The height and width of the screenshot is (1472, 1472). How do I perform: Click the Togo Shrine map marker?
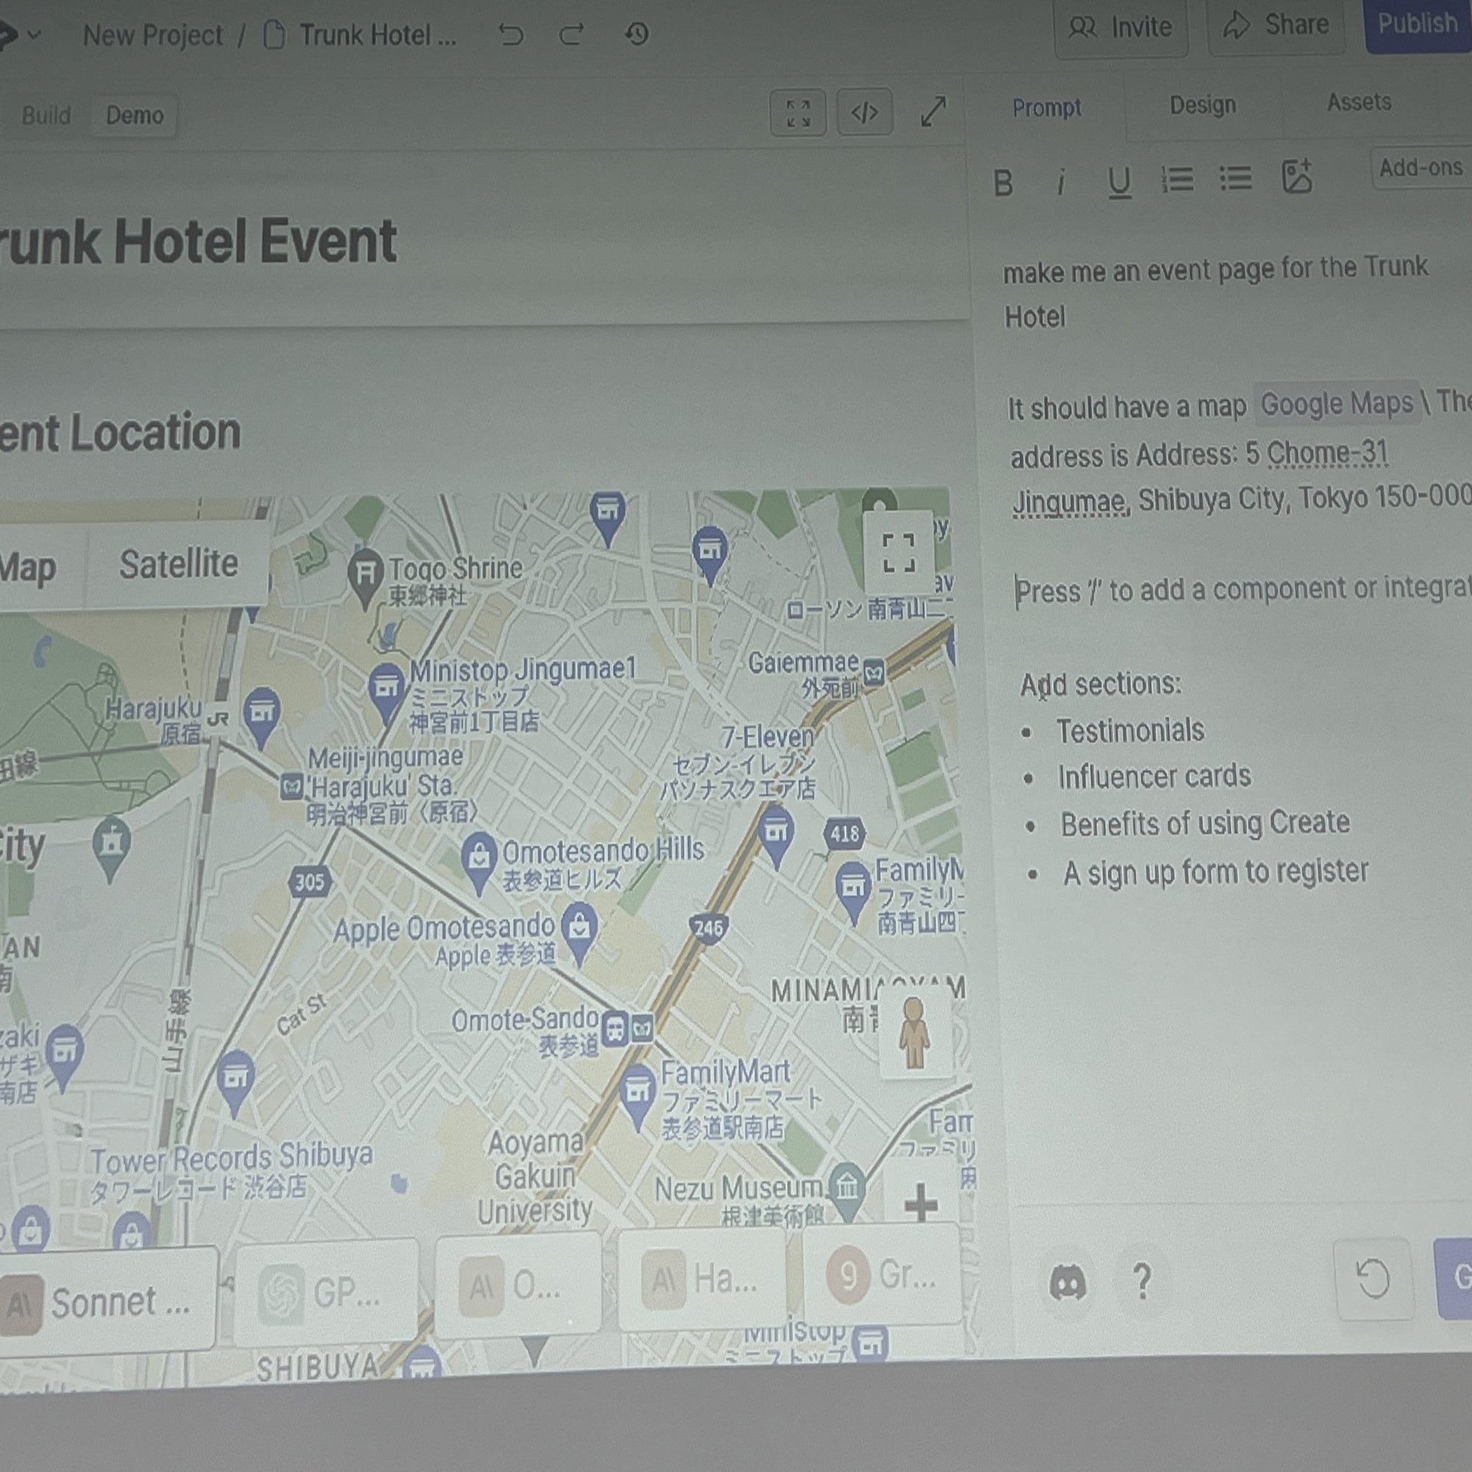[366, 576]
